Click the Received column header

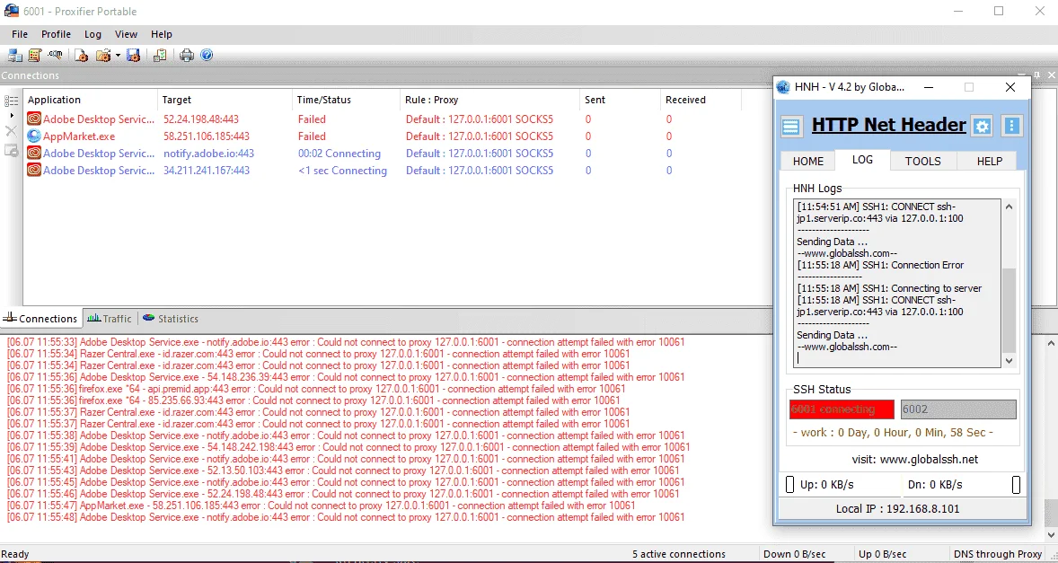[701, 100]
